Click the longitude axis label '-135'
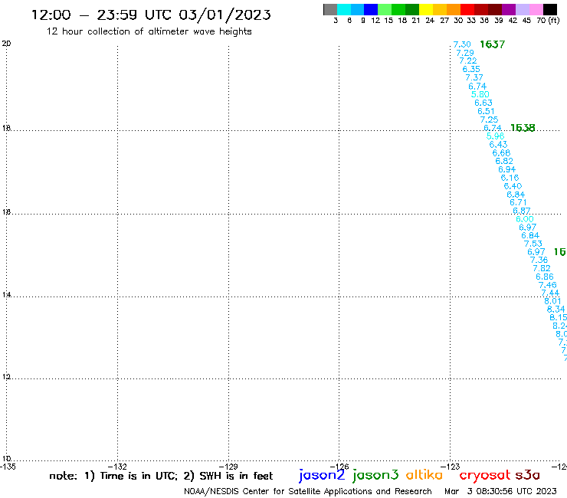This screenshot has width=567, height=498. (x=8, y=466)
